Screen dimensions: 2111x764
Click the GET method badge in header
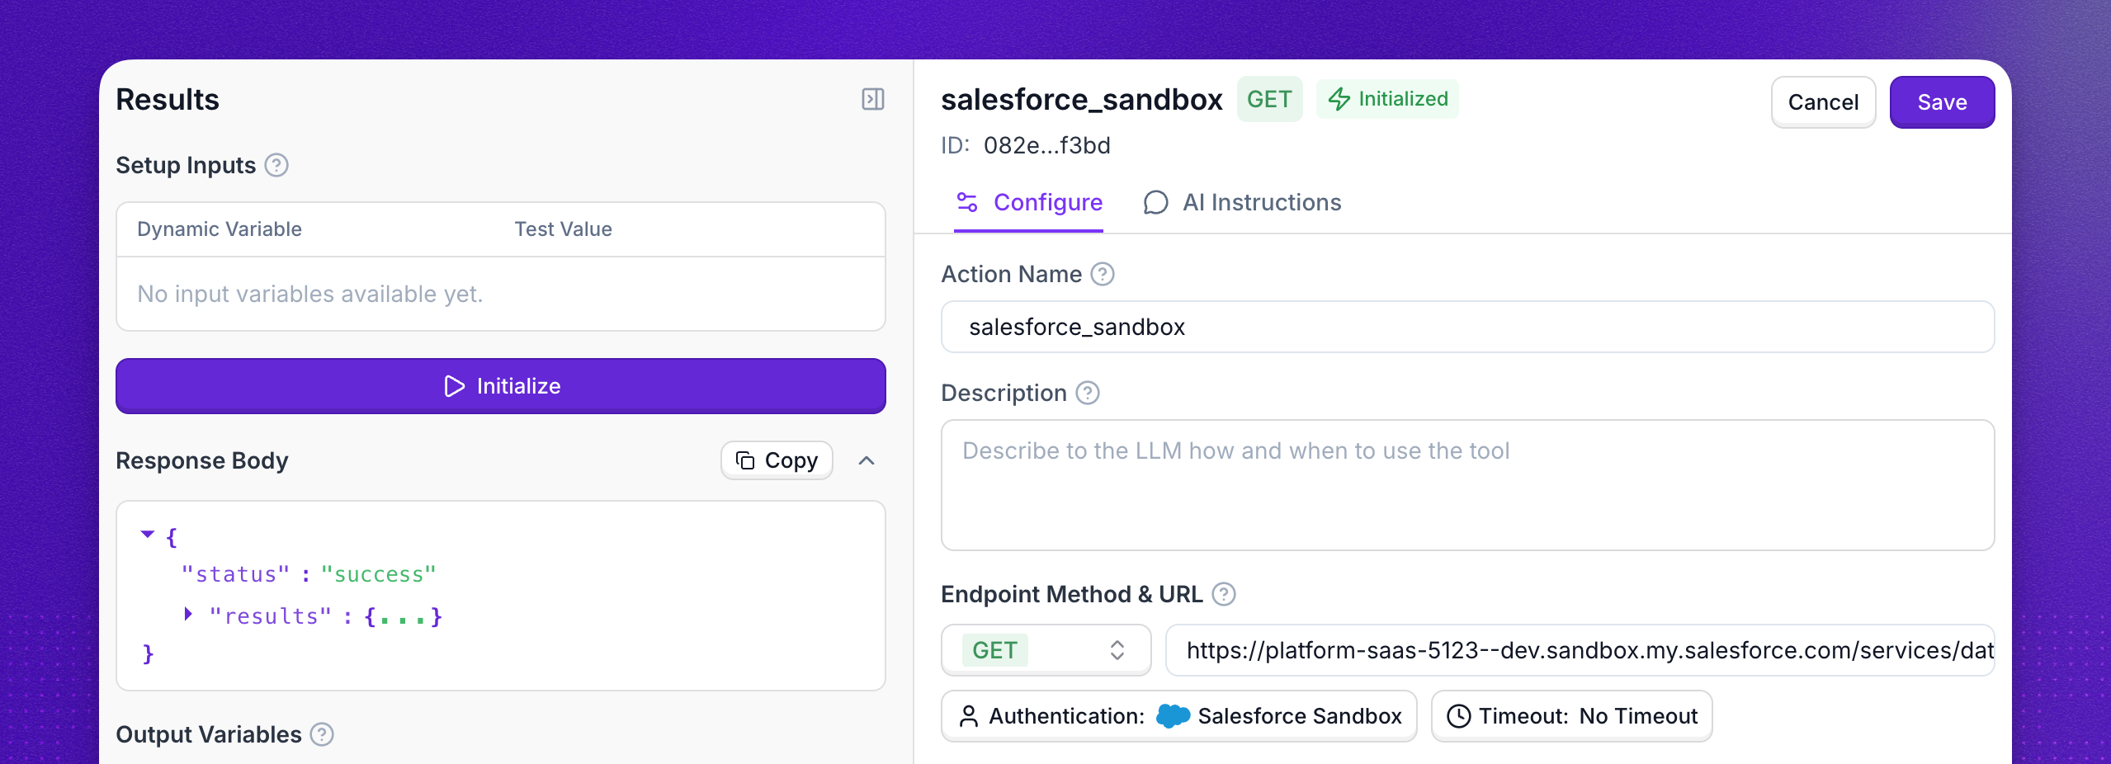click(x=1269, y=99)
